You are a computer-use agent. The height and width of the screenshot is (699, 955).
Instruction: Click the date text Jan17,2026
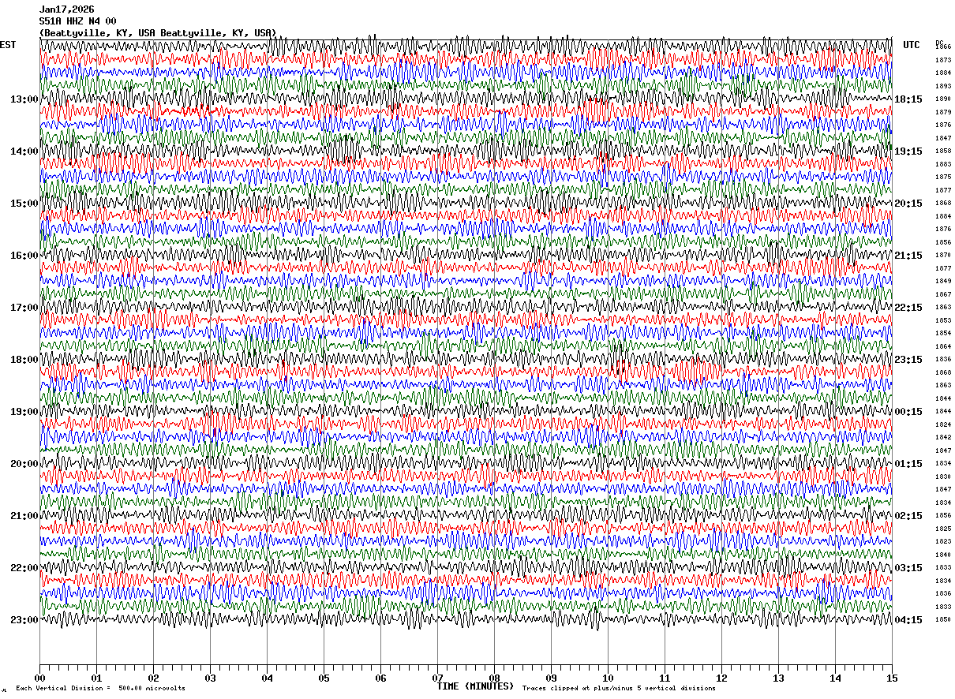[x=66, y=9]
